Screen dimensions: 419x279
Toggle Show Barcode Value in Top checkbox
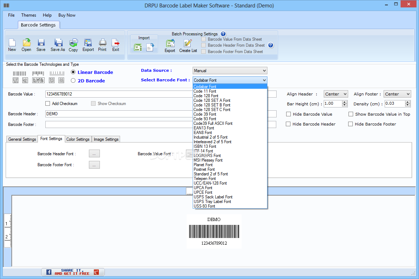click(351, 114)
